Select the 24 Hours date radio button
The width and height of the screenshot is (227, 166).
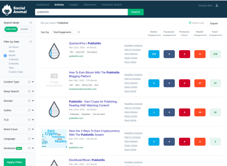[5, 47]
